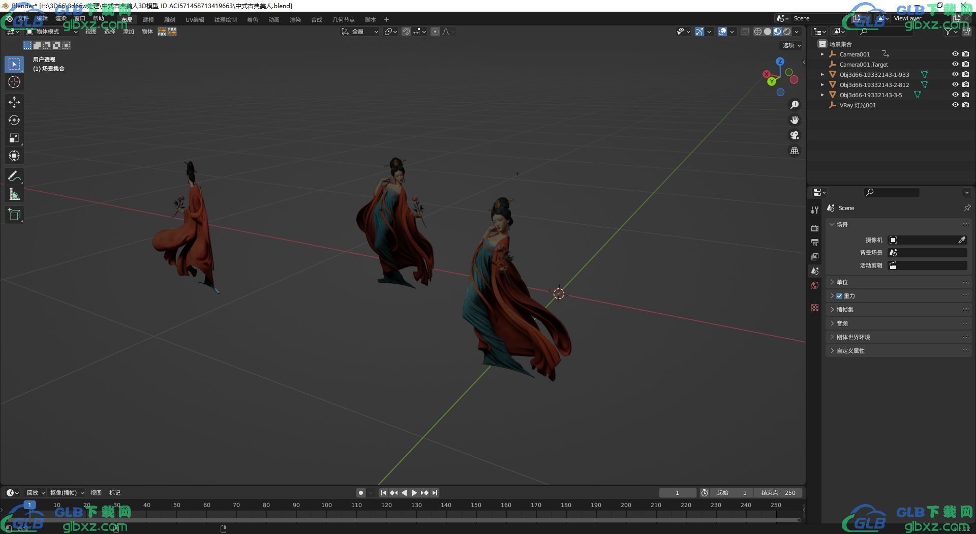
Task: Activate the 3D Cursor tool
Action: [x=14, y=82]
